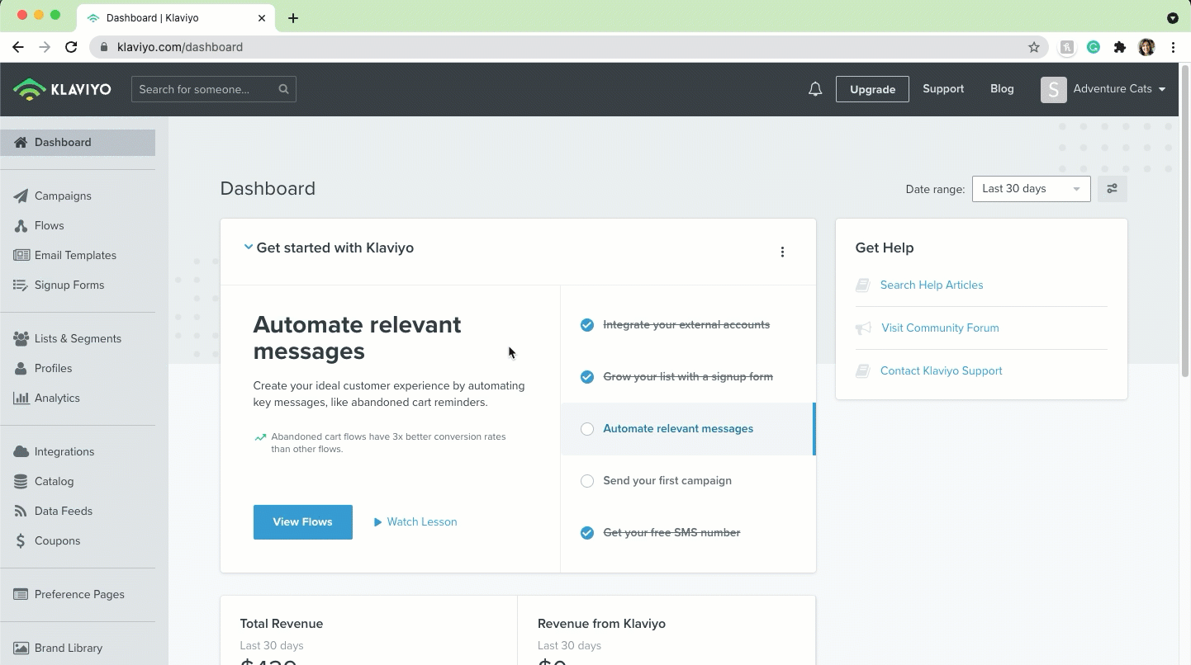The width and height of the screenshot is (1191, 665).
Task: Click the Klaviyo logo in header
Action: pyautogui.click(x=62, y=89)
